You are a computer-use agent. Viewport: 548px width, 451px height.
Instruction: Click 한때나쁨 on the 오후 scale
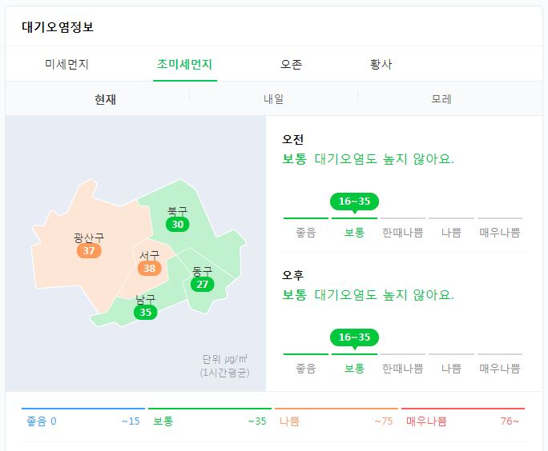[403, 369]
